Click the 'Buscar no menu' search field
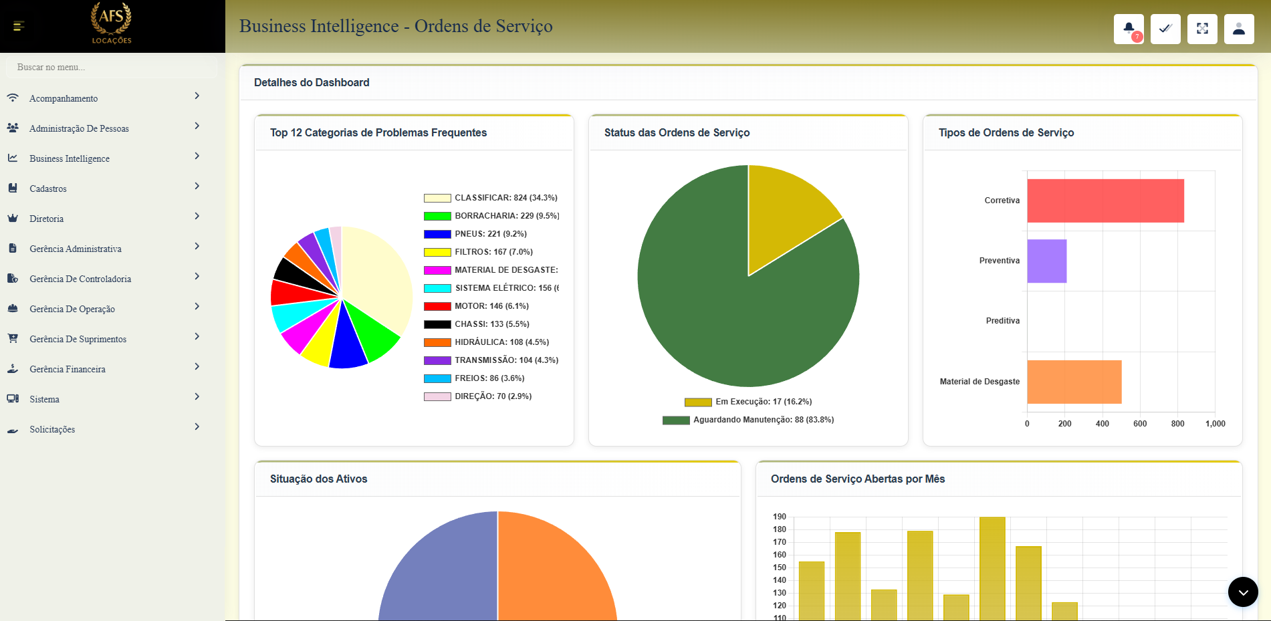Image resolution: width=1271 pixels, height=621 pixels. point(111,67)
